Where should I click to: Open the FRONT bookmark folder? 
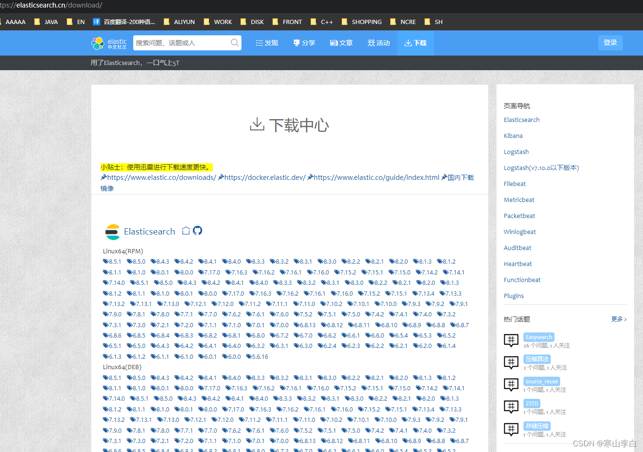(x=287, y=22)
